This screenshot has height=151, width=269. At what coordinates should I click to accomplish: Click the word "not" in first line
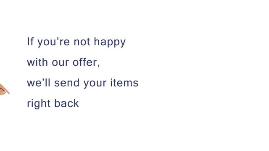tap(82, 42)
